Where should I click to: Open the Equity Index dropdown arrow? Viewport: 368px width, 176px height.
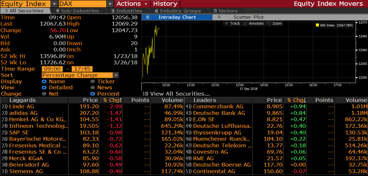click(x=54, y=4)
